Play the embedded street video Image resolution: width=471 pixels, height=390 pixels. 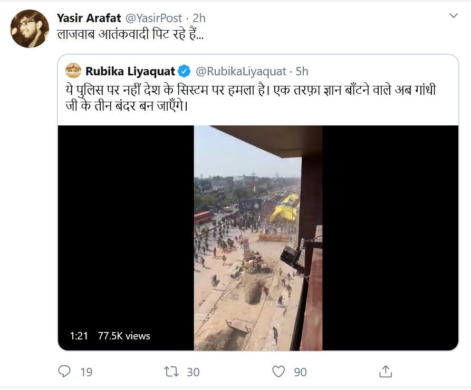tap(258, 238)
